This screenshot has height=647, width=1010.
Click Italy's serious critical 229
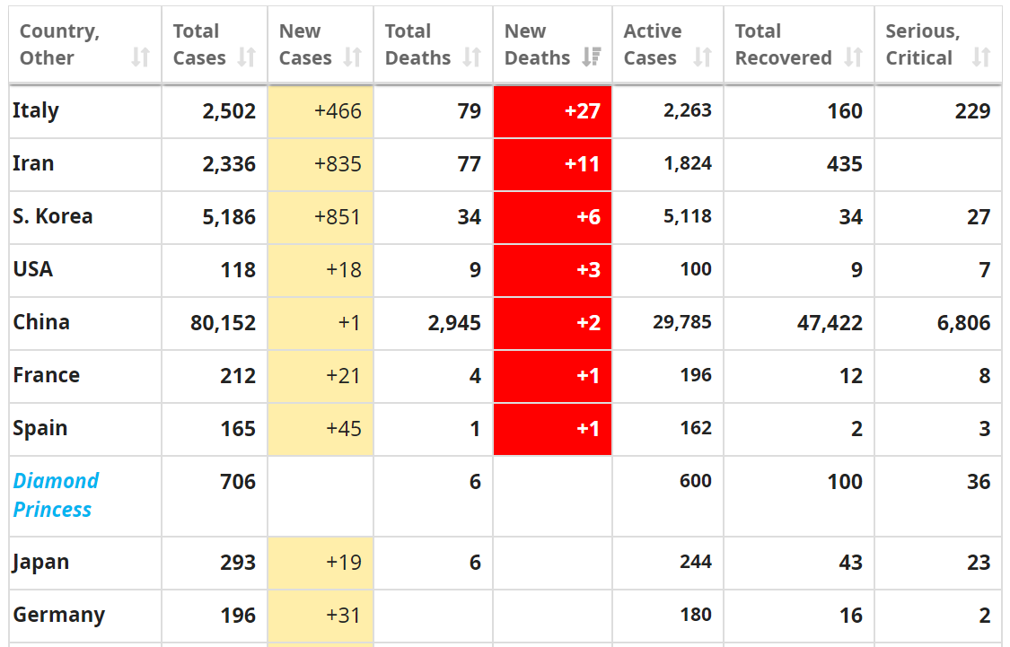pyautogui.click(x=972, y=111)
